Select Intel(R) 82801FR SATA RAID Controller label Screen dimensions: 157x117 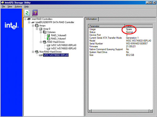coord(55,22)
